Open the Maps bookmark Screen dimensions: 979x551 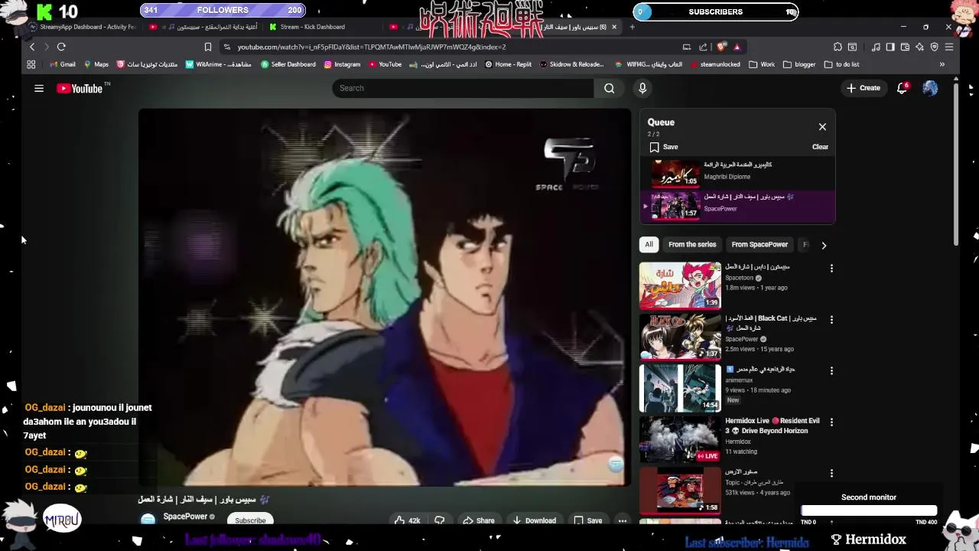pyautogui.click(x=96, y=64)
